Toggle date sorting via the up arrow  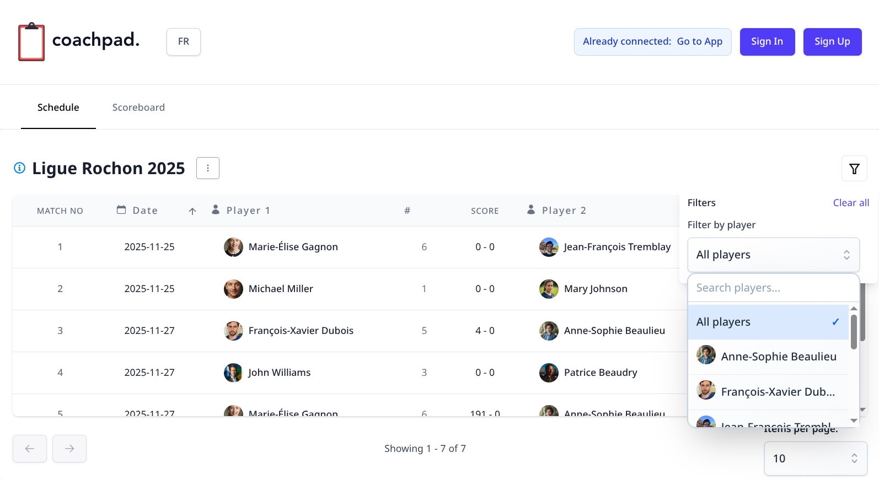(x=191, y=211)
